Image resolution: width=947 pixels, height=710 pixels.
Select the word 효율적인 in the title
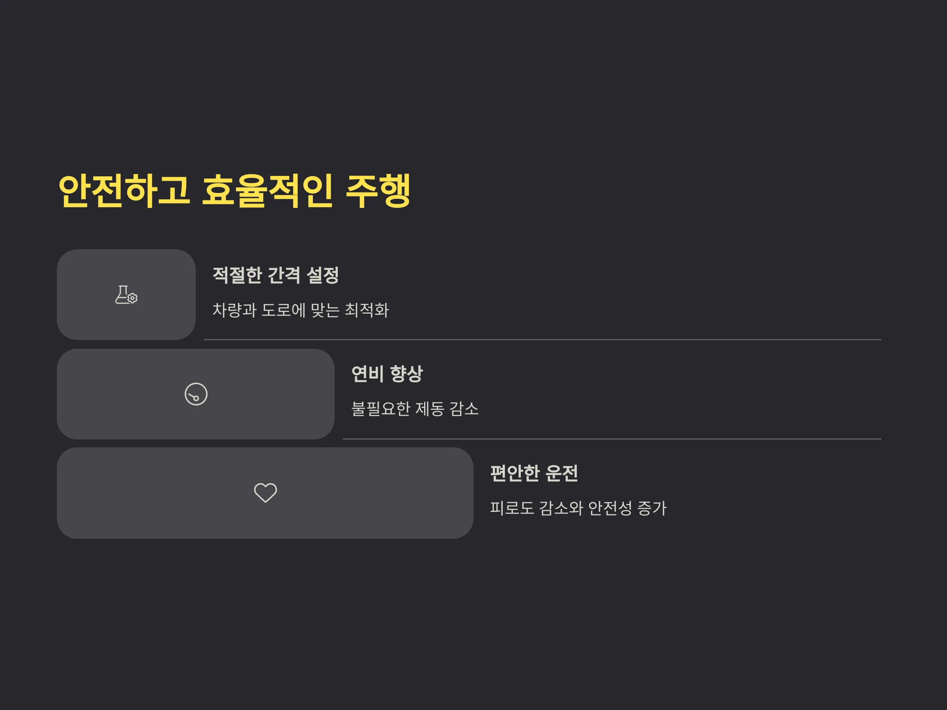pos(268,191)
